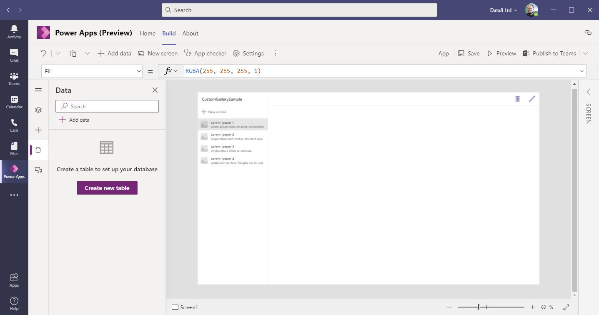The image size is (599, 315).
Task: Open the toolbar overflow ellipsis menu
Action: [x=275, y=53]
